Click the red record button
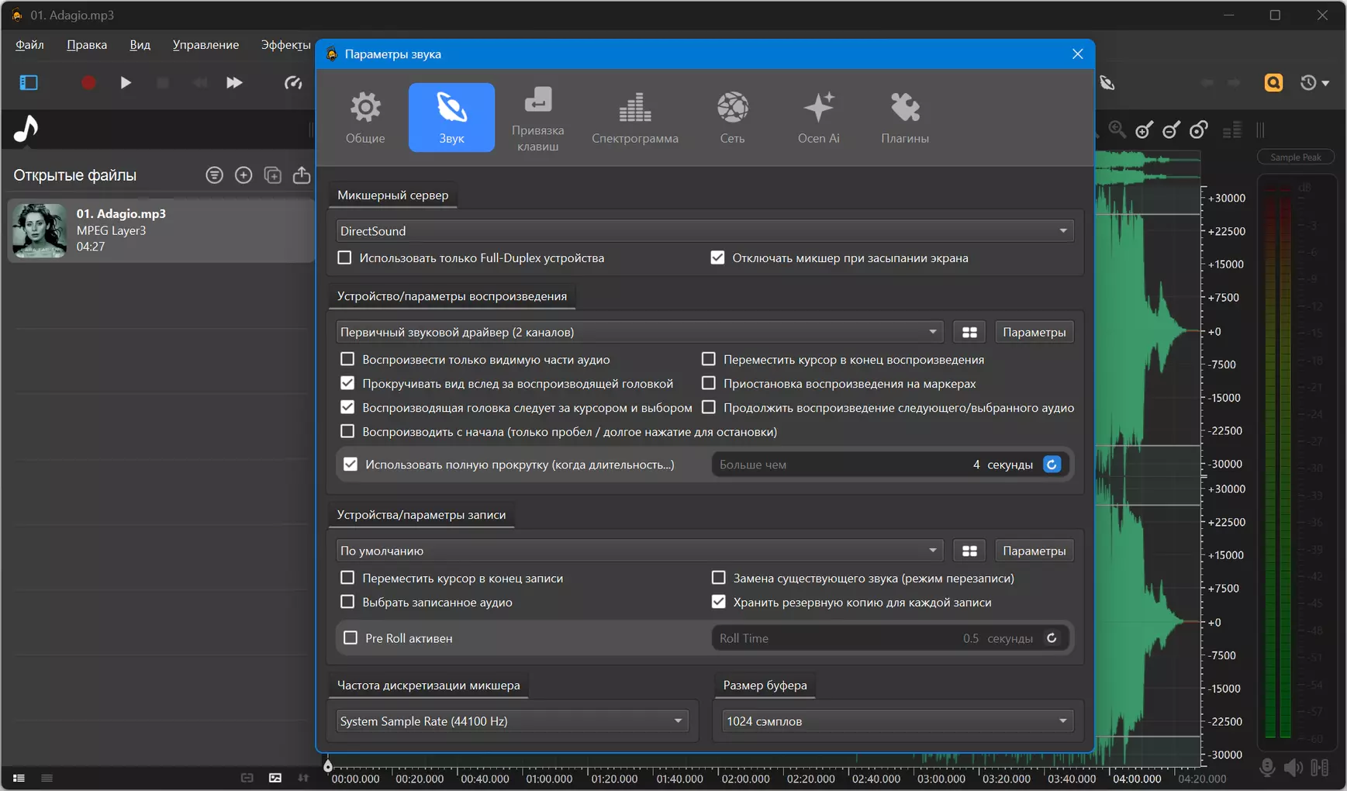1347x791 pixels. click(88, 83)
